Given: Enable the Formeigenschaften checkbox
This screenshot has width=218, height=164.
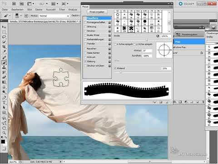Looking at the screenshot, I should click(85, 22).
